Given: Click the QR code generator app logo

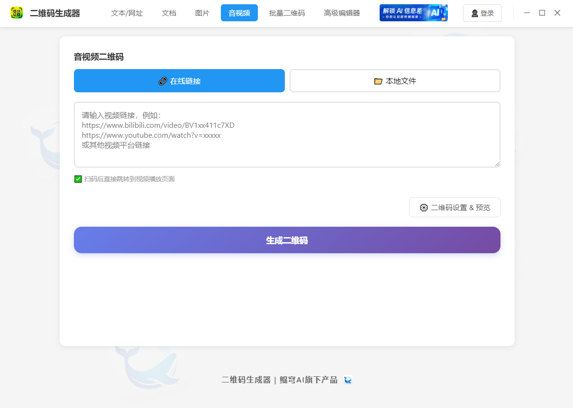Looking at the screenshot, I should click(x=17, y=13).
